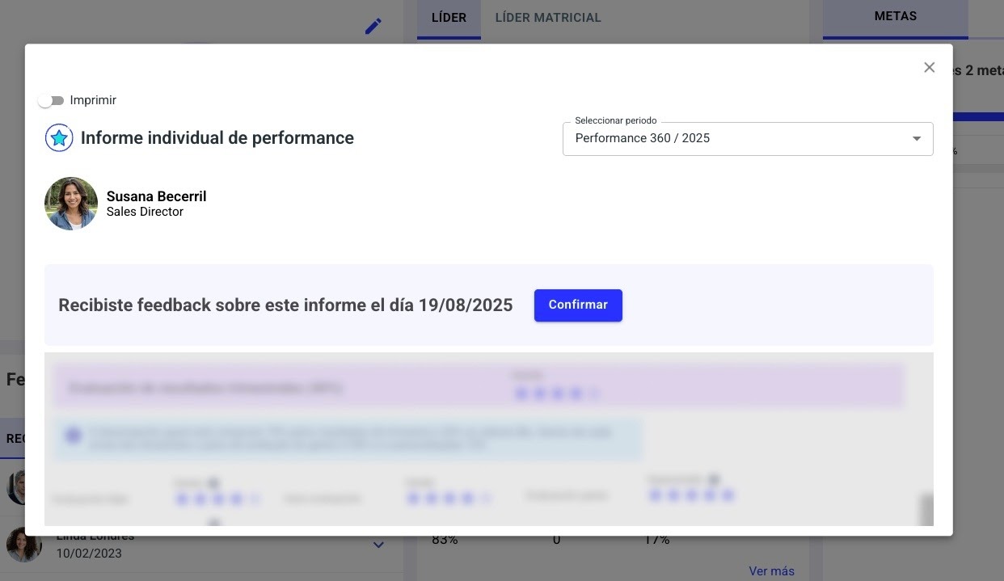This screenshot has width=1004, height=581.
Task: Click the info circle in the blue banner
Action: pyautogui.click(x=74, y=436)
